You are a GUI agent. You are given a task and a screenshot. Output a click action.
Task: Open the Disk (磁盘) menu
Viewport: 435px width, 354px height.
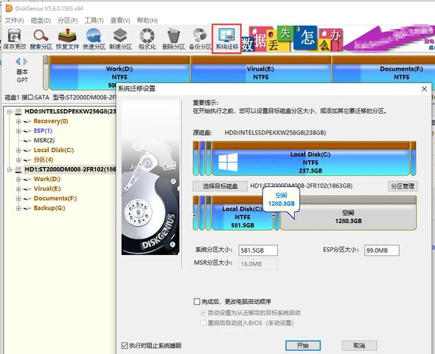pos(41,21)
